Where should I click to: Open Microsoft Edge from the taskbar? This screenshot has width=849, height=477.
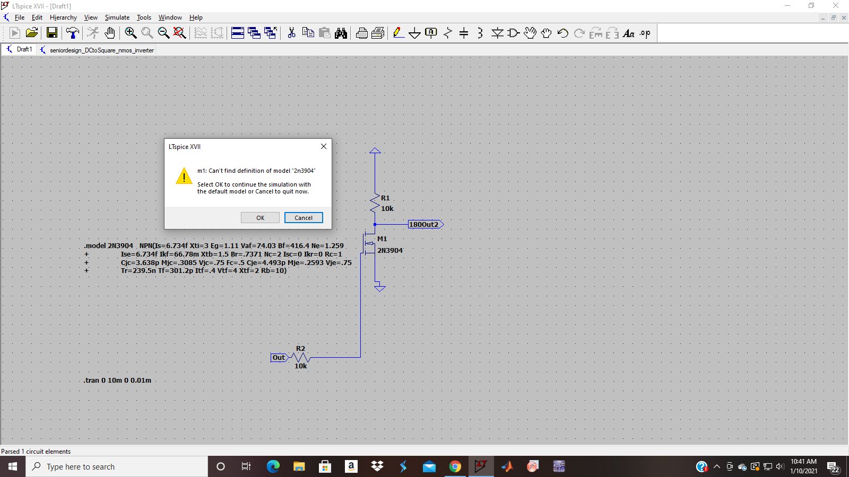[273, 466]
